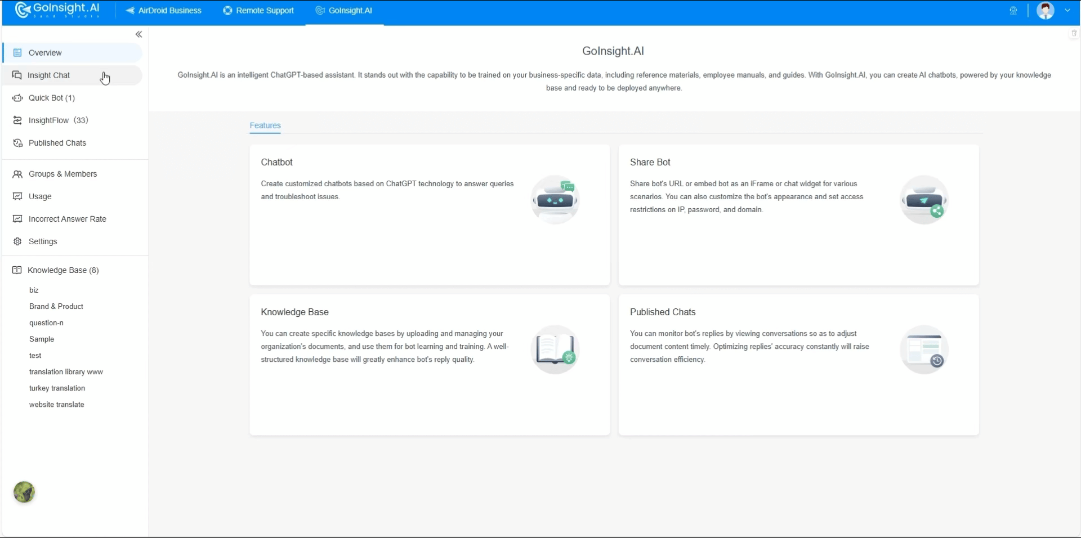Click the Usage chart icon
The width and height of the screenshot is (1081, 538).
(17, 196)
